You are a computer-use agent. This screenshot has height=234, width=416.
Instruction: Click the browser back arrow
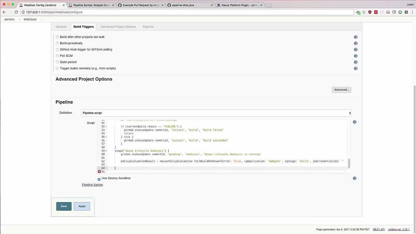click(x=4, y=12)
